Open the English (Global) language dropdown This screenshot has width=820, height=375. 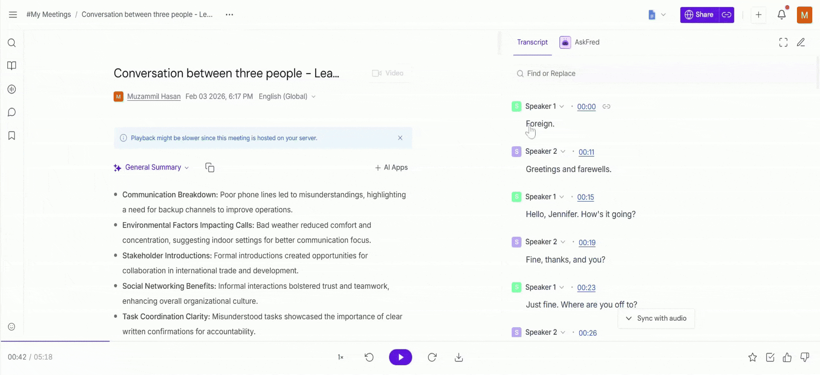point(287,97)
